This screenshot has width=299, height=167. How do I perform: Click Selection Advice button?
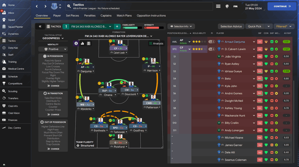point(231,26)
